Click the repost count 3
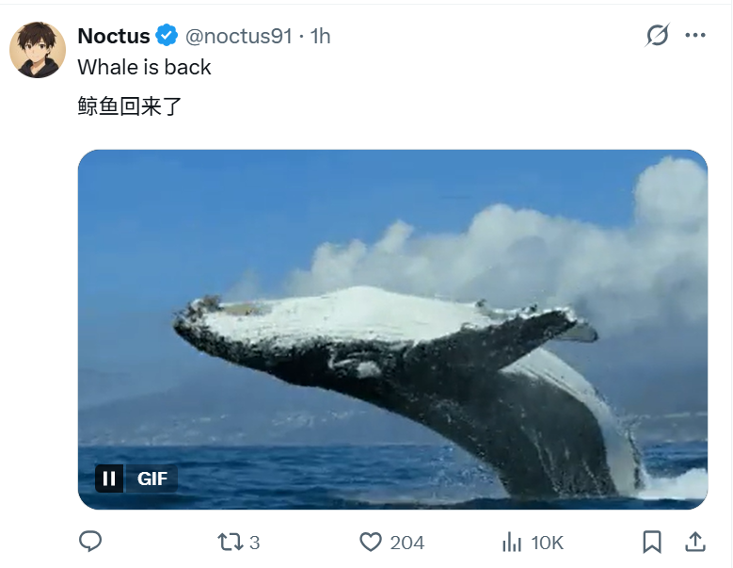Screen dimensions: 733x568 click(x=254, y=543)
